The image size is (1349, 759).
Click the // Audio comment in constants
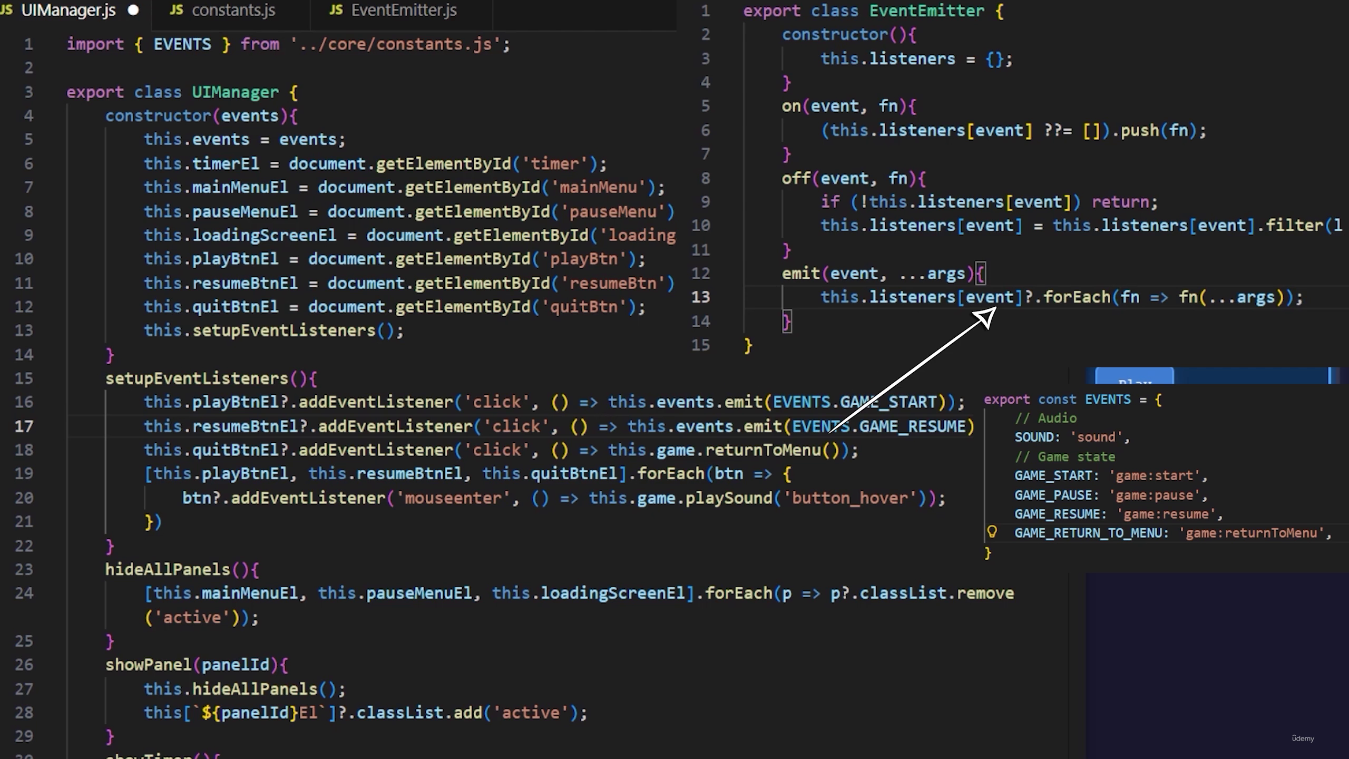click(1045, 419)
